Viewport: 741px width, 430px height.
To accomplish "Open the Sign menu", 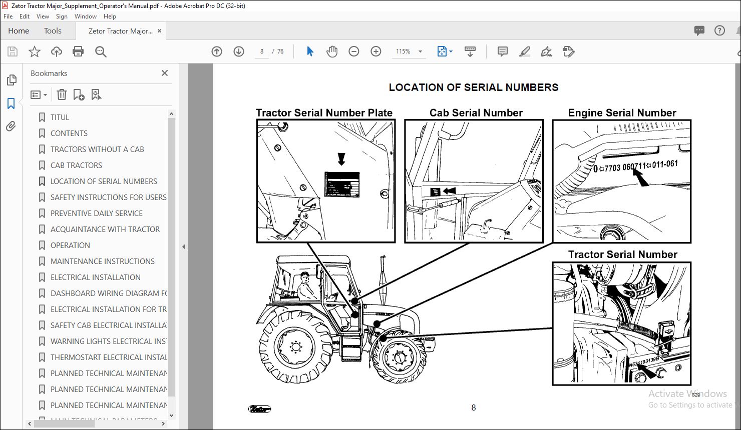I will (62, 16).
